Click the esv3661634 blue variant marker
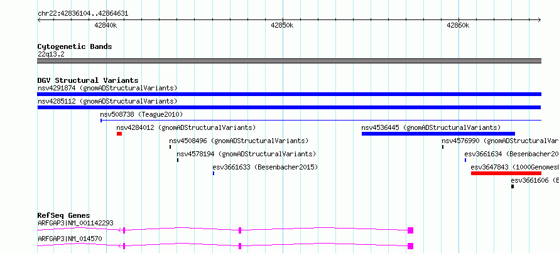 [x=465, y=160]
